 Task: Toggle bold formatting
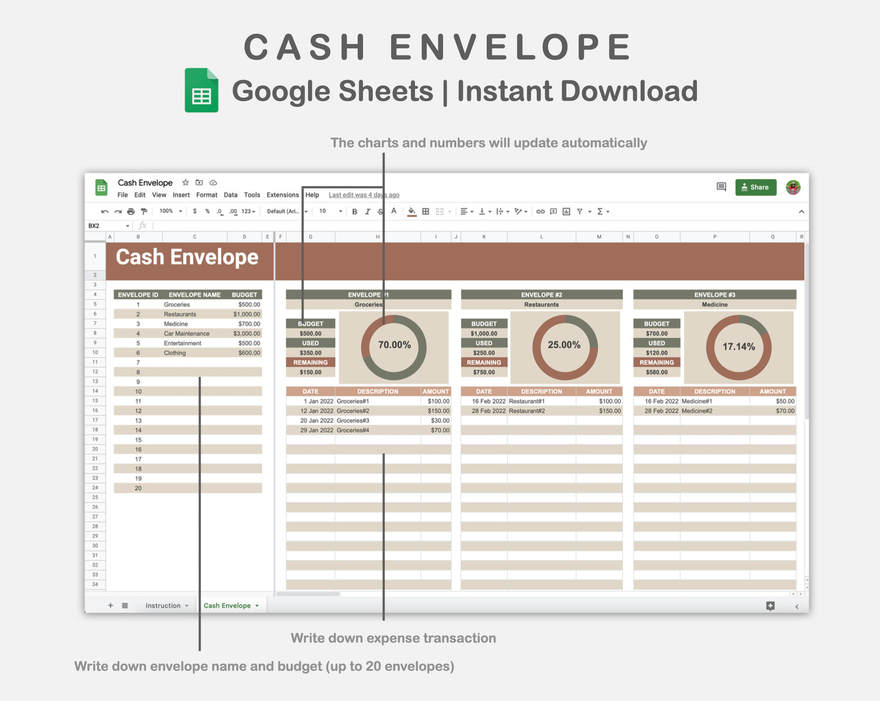[x=354, y=211]
